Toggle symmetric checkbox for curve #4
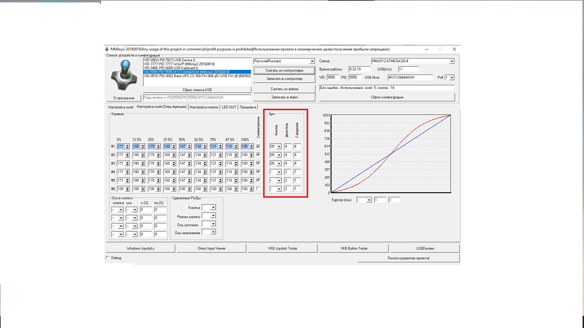This screenshot has height=328, width=584. pyautogui.click(x=258, y=172)
